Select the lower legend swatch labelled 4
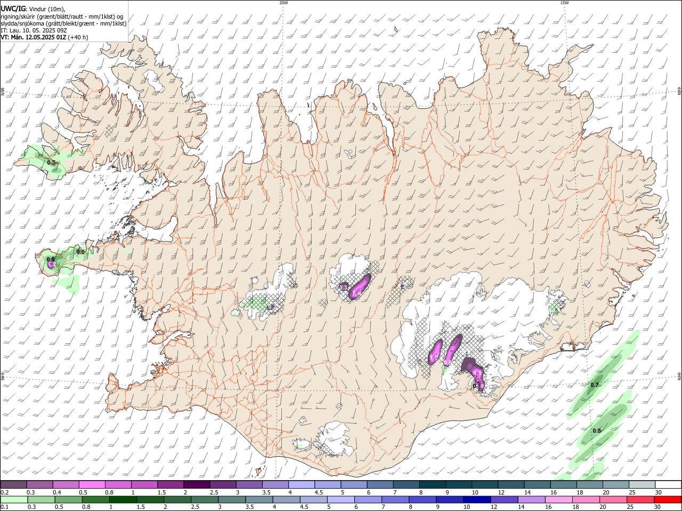The width and height of the screenshot is (682, 511). (286, 499)
